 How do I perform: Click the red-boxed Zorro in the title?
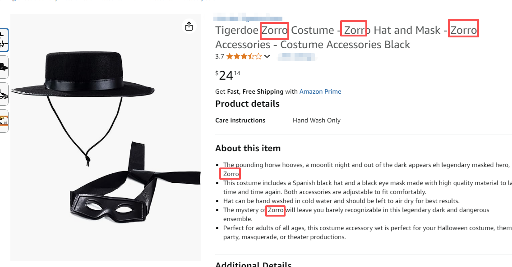pos(274,30)
